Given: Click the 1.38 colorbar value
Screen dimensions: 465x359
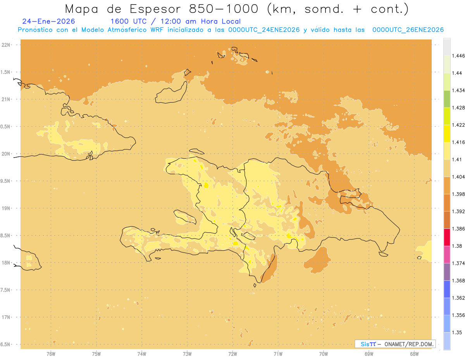Looking at the screenshot, I should (457, 246).
